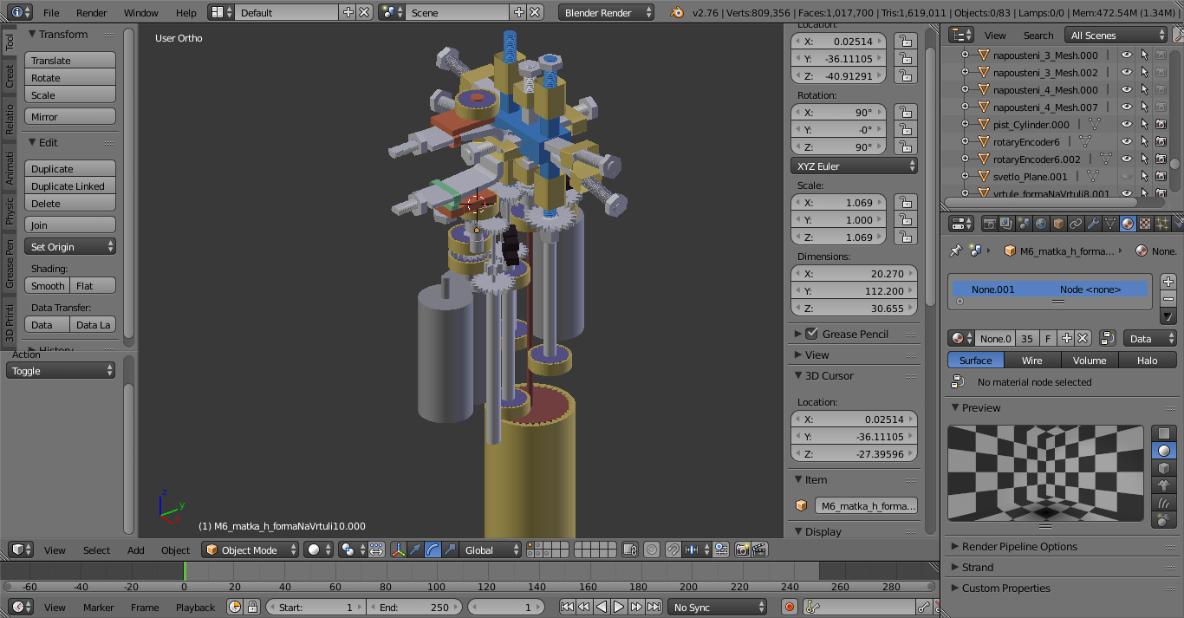Select the translate manipulator arrow icon

point(415,550)
